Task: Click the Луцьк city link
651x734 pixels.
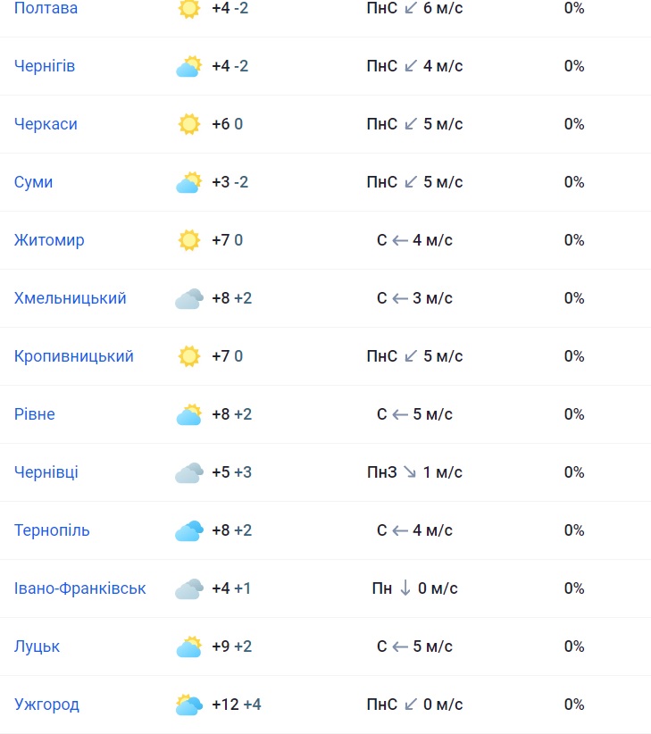Action: point(38,646)
